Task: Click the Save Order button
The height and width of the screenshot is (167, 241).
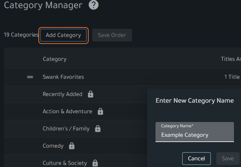Action: [112, 35]
